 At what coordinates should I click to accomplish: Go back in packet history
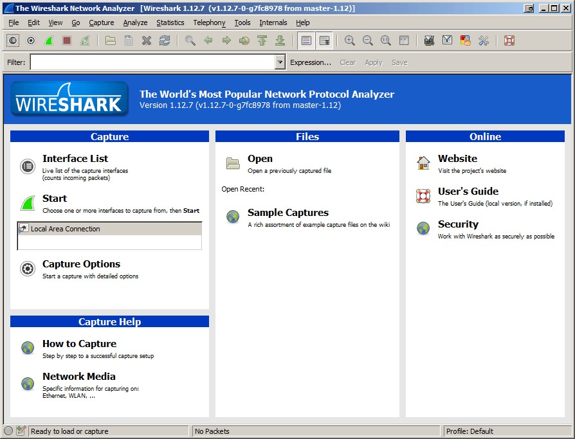(208, 40)
